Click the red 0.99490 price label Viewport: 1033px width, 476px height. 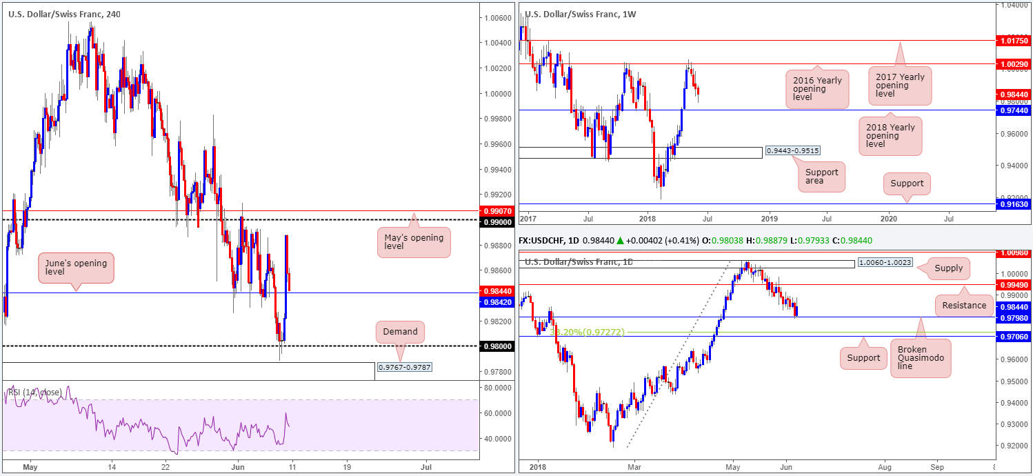(1015, 284)
